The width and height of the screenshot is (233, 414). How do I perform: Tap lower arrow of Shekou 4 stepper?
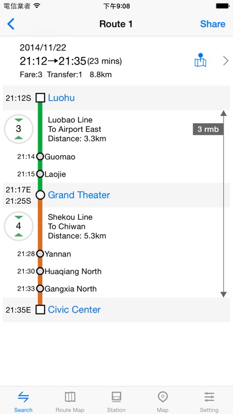pos(19,235)
